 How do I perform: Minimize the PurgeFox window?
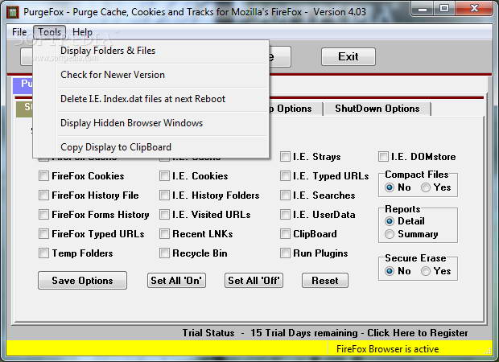(423, 9)
